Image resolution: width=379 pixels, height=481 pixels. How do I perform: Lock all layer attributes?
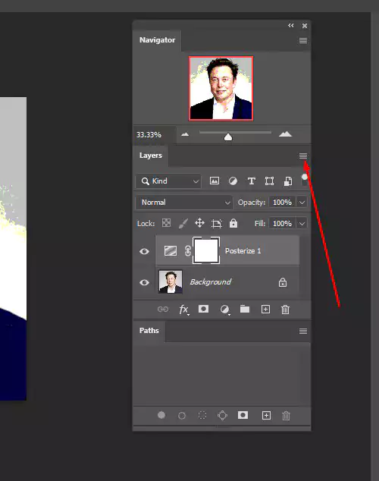coord(233,223)
